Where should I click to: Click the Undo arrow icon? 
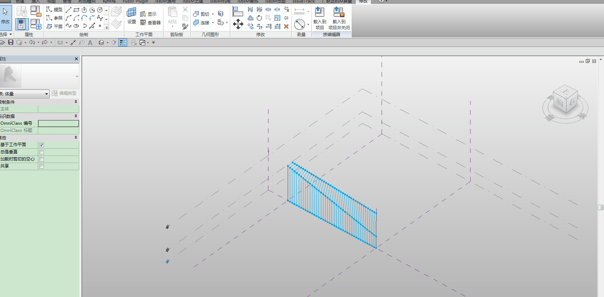pos(32,42)
